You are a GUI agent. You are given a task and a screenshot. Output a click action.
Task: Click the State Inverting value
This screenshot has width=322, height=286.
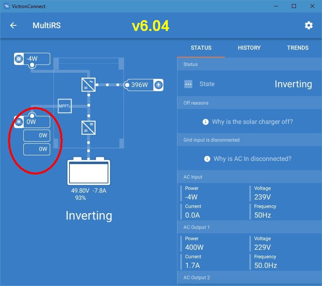[x=293, y=84]
